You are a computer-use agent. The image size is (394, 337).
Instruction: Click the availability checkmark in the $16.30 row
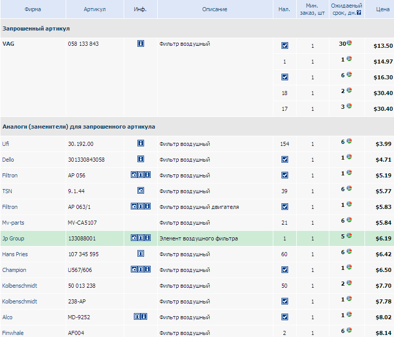click(285, 77)
